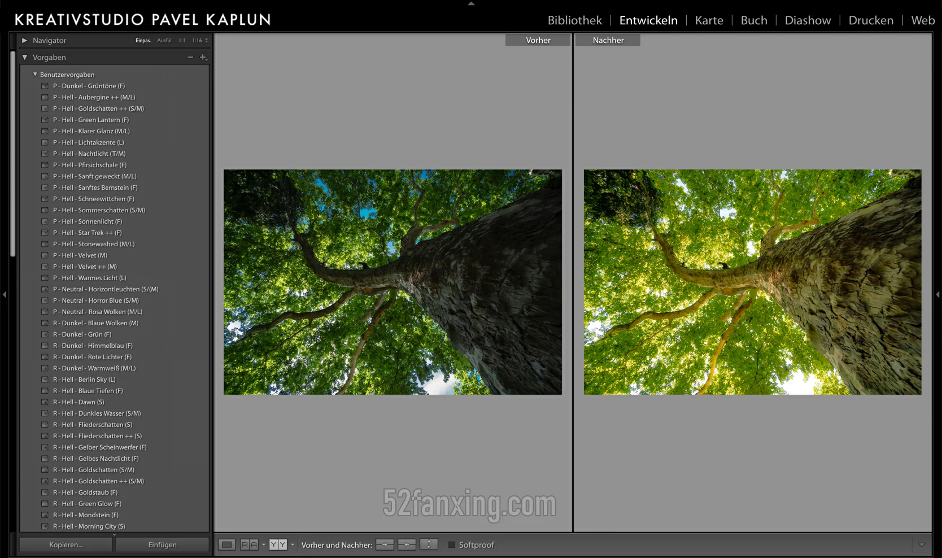The height and width of the screenshot is (558, 942).
Task: Click the preset icon beside P - Hell - Lichtakzente (L)
Action: coord(45,142)
